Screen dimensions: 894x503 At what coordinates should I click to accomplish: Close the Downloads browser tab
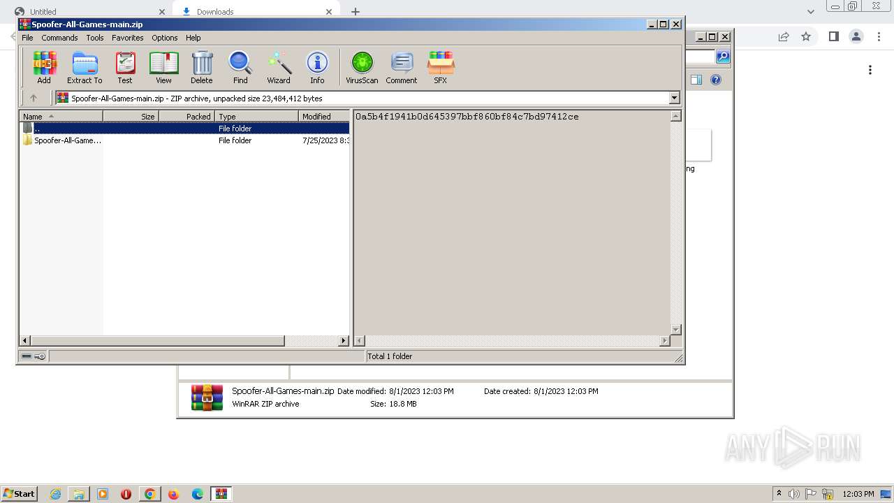[x=329, y=12]
